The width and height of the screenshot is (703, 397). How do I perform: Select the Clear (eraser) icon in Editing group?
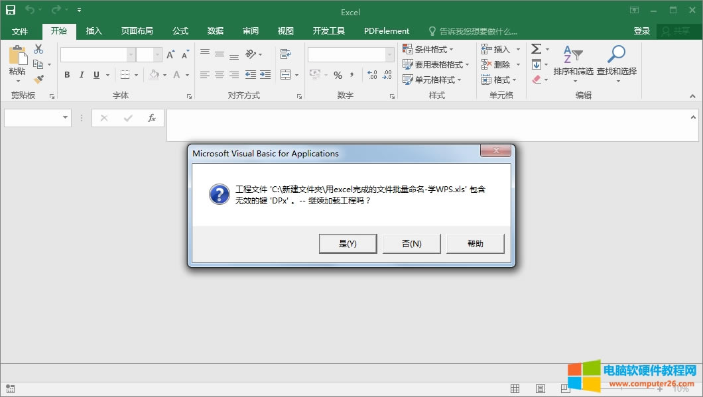[536, 79]
